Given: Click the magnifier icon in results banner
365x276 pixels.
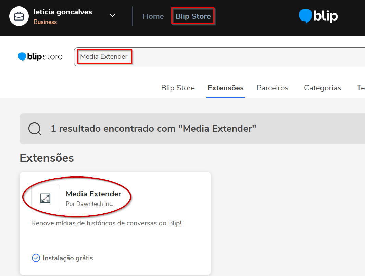Looking at the screenshot, I should (35, 129).
